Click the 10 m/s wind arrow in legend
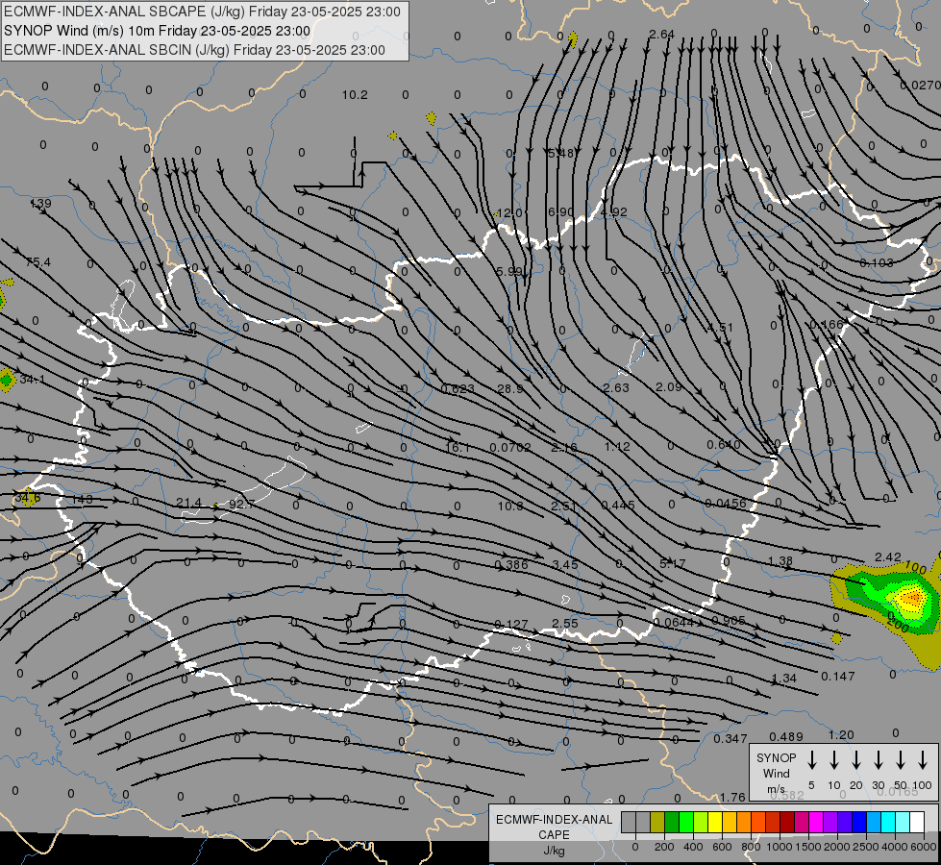Image resolution: width=941 pixels, height=865 pixels. click(834, 760)
